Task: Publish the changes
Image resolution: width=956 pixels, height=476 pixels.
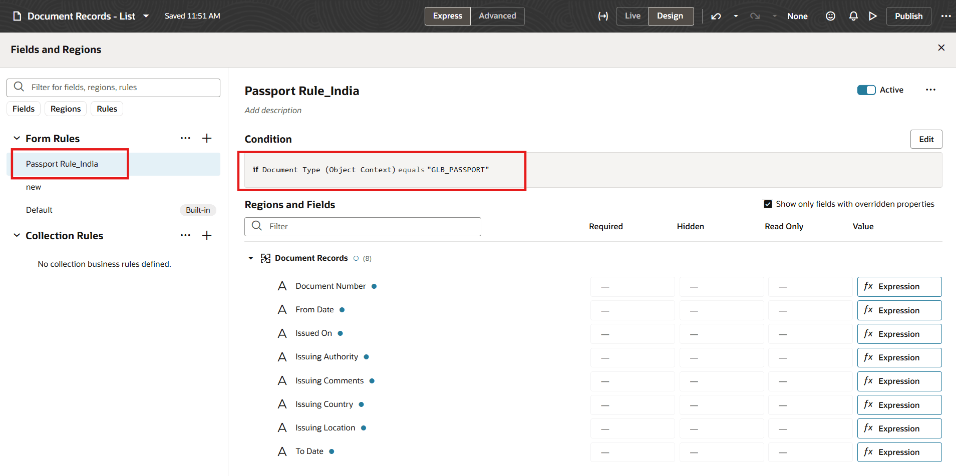Action: (908, 16)
